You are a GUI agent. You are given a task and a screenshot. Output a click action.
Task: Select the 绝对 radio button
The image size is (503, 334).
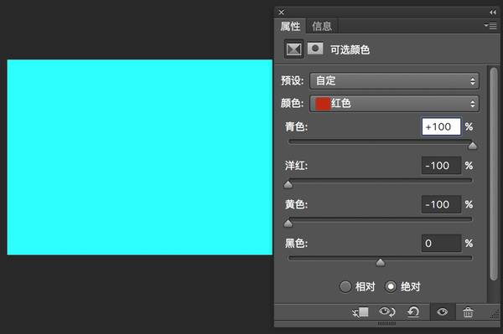391,286
